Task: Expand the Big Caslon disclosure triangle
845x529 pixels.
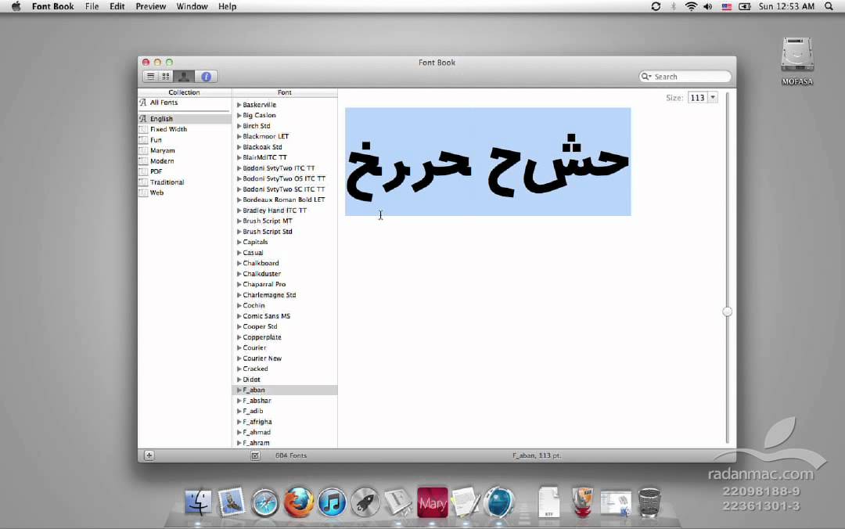Action: click(x=239, y=115)
